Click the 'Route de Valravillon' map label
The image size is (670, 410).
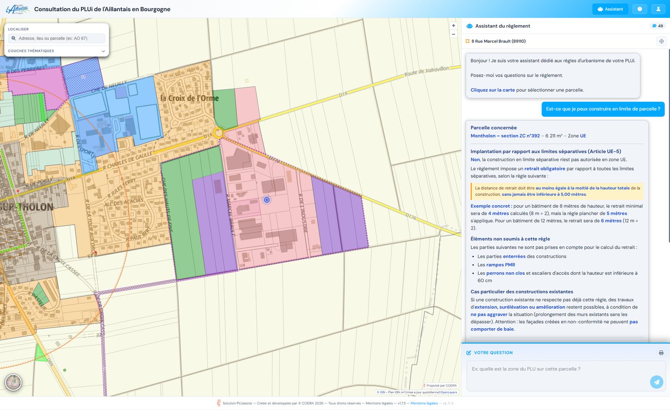click(x=427, y=71)
